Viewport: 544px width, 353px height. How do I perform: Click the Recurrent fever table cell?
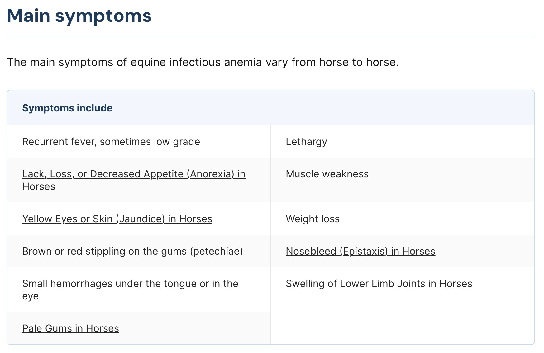click(111, 142)
